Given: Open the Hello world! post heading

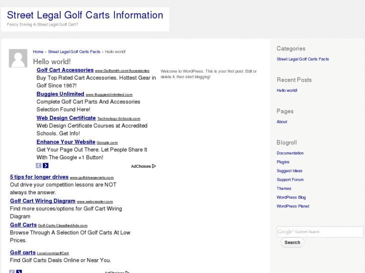Looking at the screenshot, I should (x=52, y=62).
